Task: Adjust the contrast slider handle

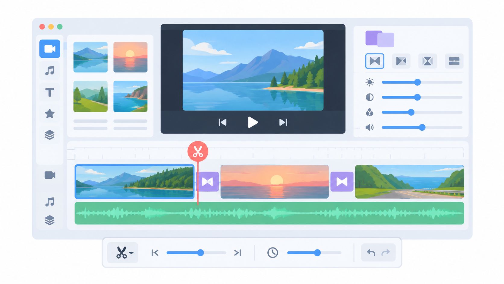Action: tap(417, 97)
